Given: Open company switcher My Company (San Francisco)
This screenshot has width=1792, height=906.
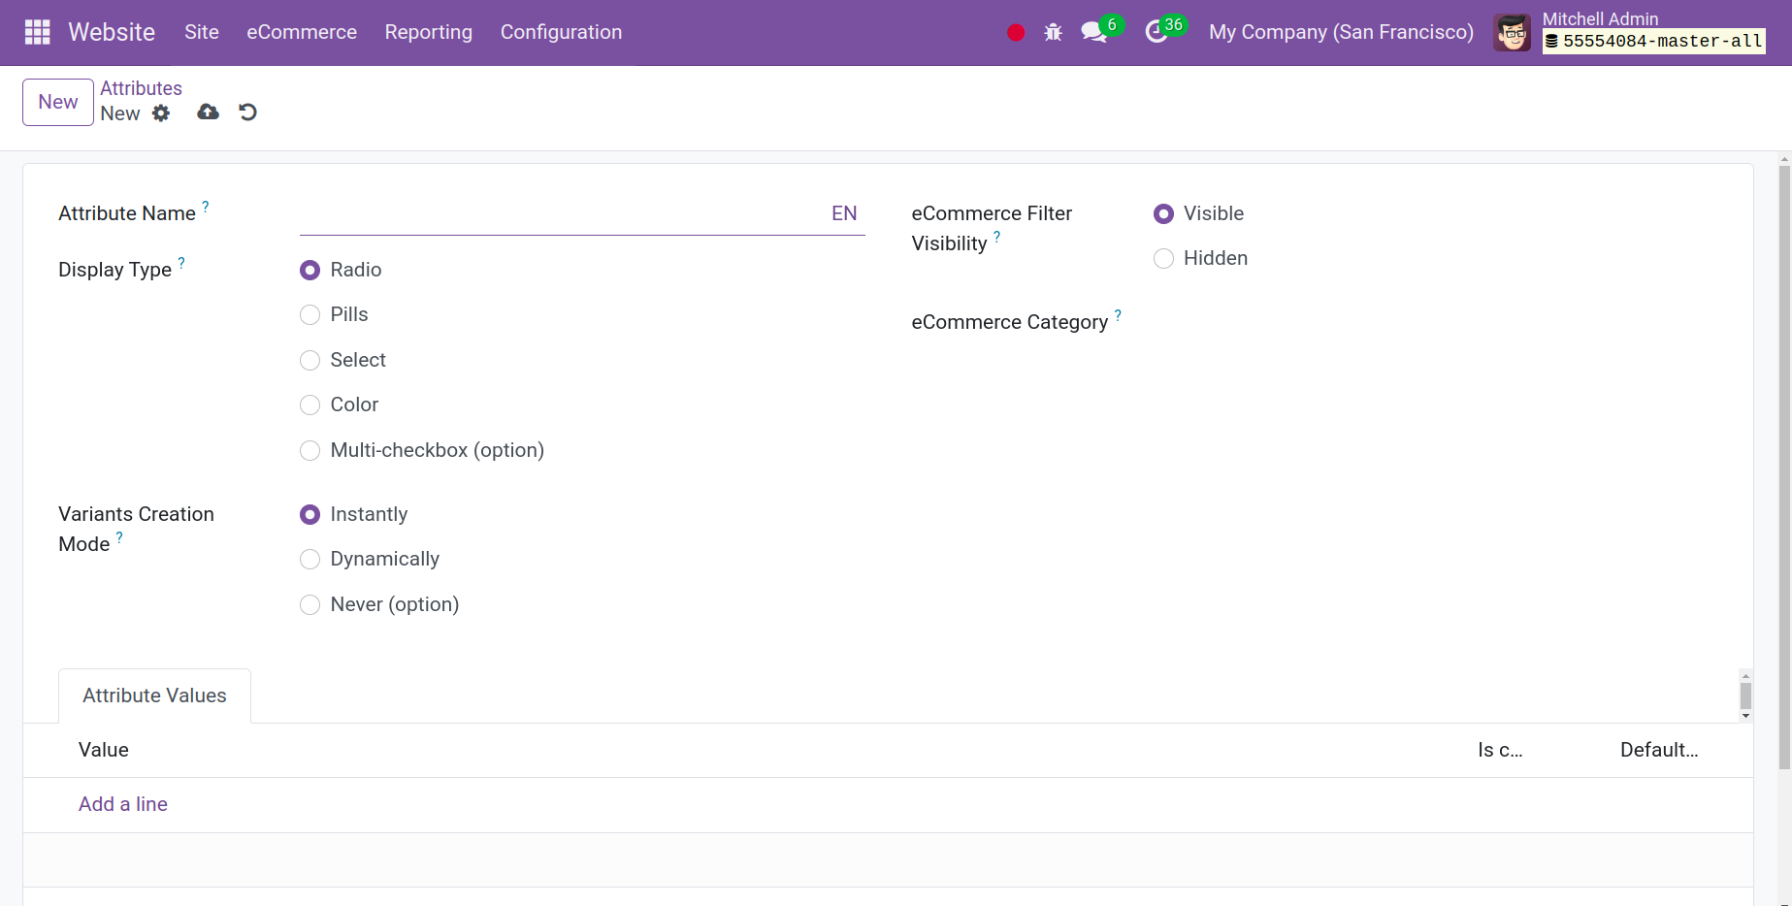Looking at the screenshot, I should (x=1341, y=32).
